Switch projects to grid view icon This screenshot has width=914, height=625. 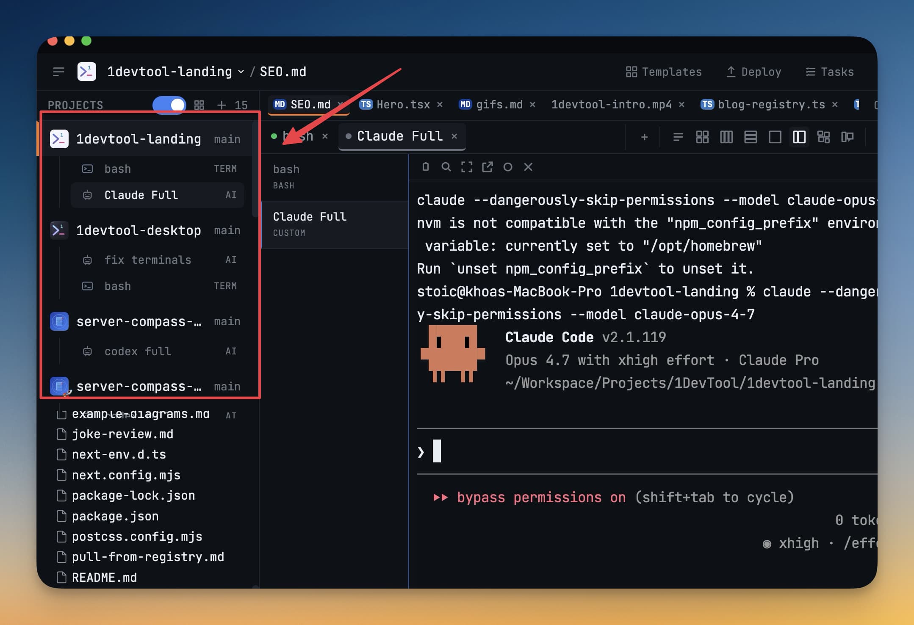point(199,105)
